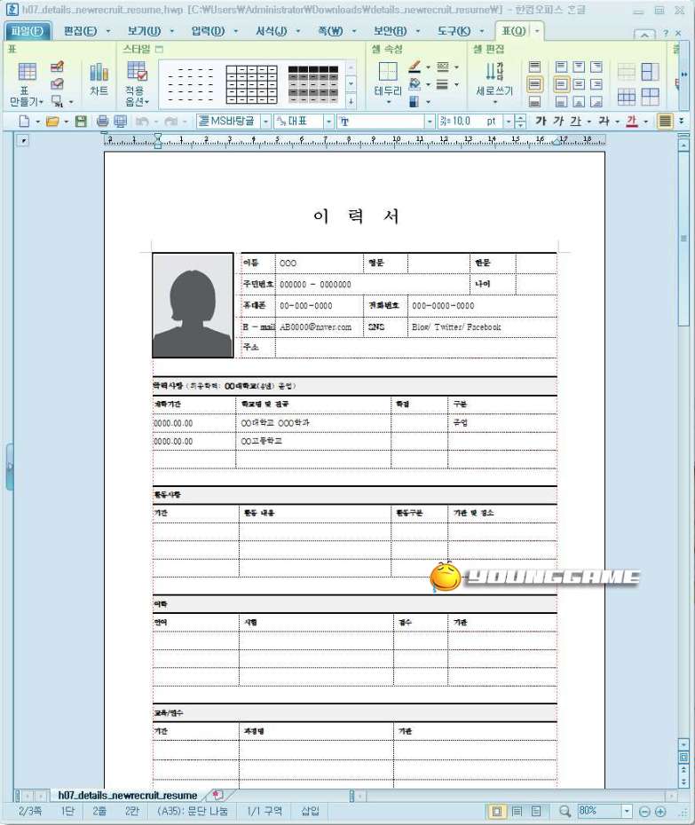The width and height of the screenshot is (695, 825).
Task: Click the vertical scrollbar down arrow
Action: pyautogui.click(x=683, y=744)
